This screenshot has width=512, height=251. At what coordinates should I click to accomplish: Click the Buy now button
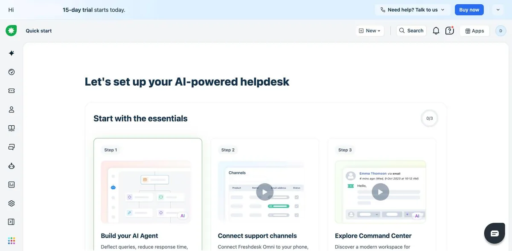(469, 10)
